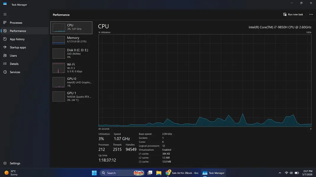This screenshot has width=316, height=177.
Task: Open the Windows Start menu
Action: [x=94, y=173]
